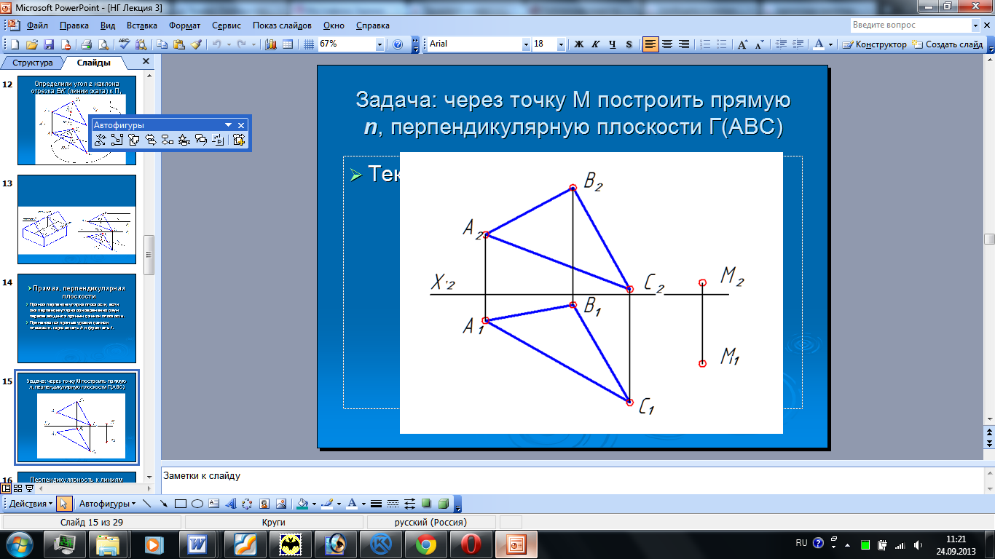Insert a diagram or organization chart
995x559 pixels.
pyautogui.click(x=247, y=504)
